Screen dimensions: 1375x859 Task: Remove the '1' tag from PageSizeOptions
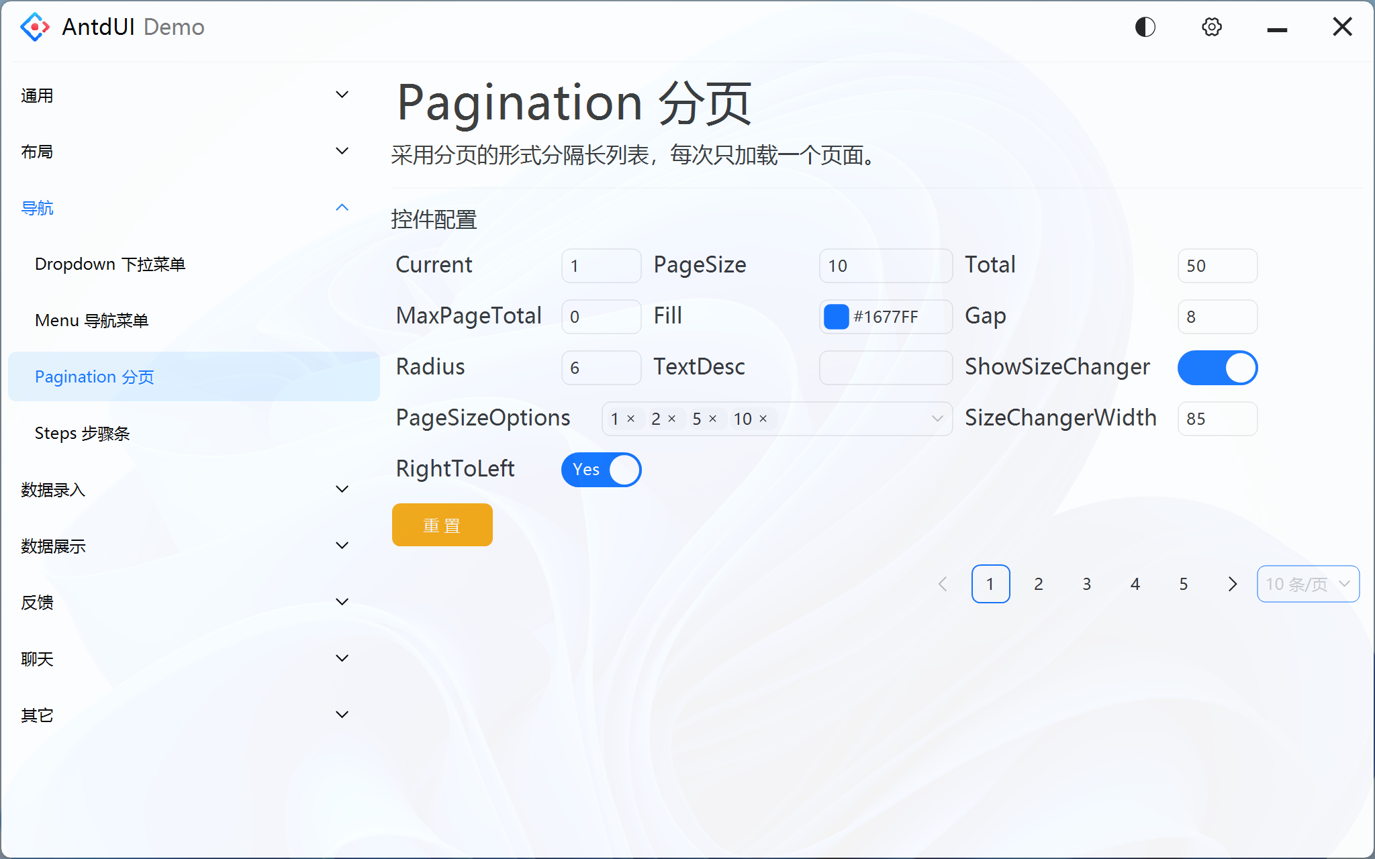click(x=630, y=418)
